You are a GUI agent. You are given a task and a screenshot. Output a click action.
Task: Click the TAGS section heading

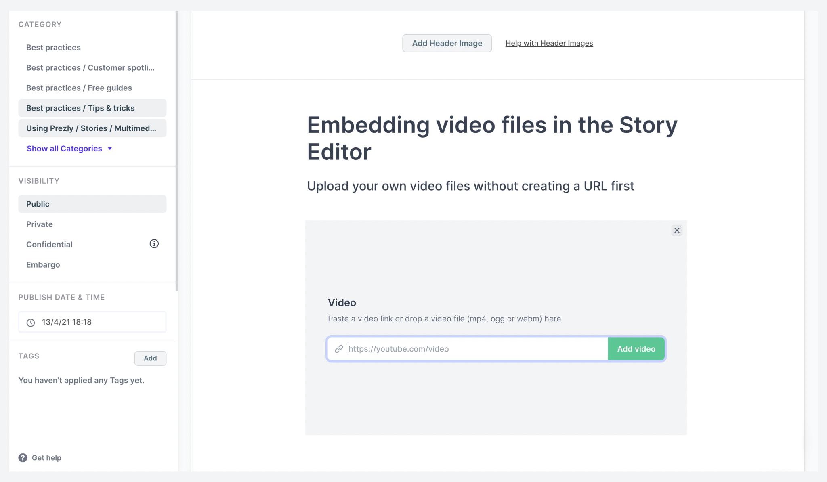point(29,356)
